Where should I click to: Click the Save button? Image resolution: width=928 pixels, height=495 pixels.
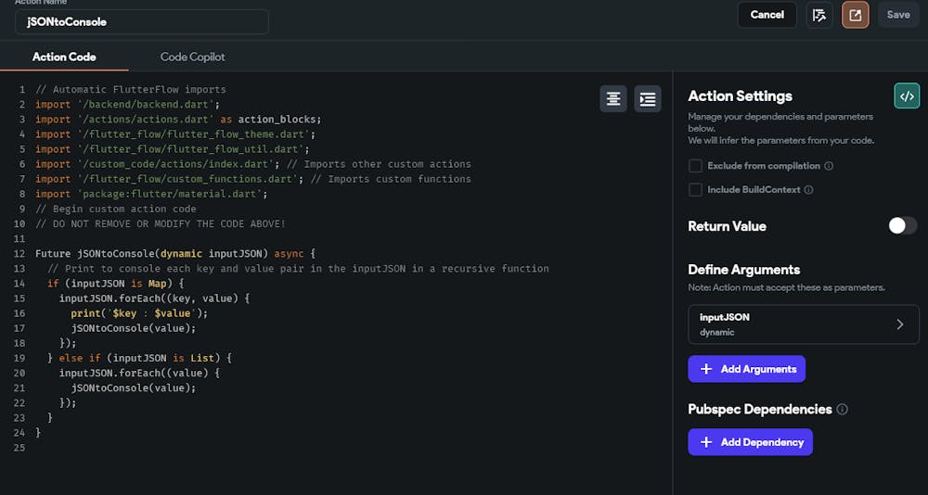898,15
